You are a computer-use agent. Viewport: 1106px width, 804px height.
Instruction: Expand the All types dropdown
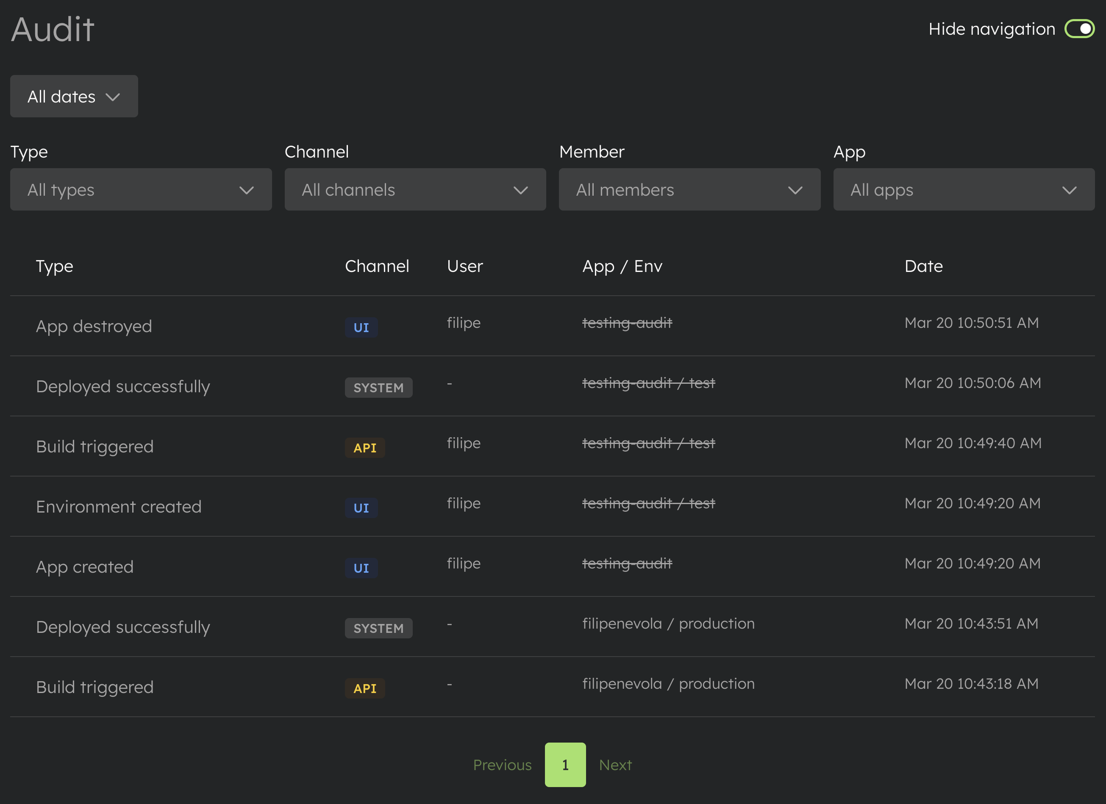(x=140, y=190)
